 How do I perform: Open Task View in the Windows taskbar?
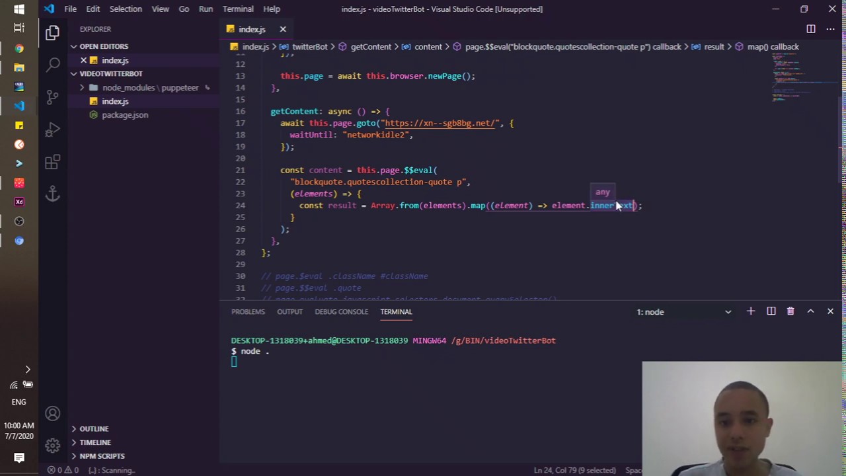(19, 28)
